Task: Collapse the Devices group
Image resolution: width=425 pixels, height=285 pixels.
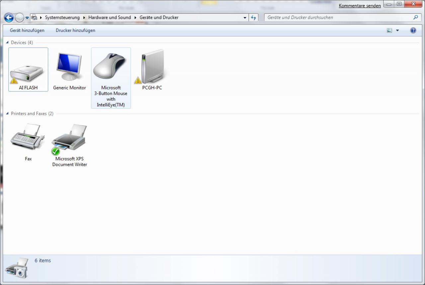Action: pyautogui.click(x=7, y=42)
